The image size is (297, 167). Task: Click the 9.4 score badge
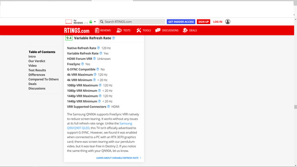[69, 38]
